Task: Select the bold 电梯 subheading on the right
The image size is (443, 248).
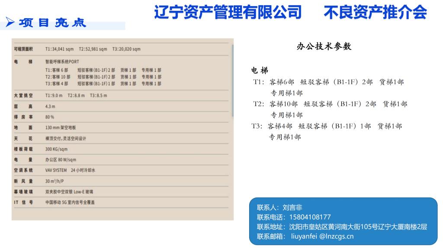Action: pyautogui.click(x=260, y=70)
